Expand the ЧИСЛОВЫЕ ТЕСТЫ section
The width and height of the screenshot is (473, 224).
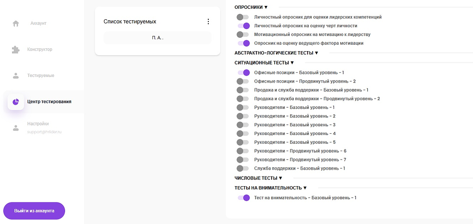(258, 178)
